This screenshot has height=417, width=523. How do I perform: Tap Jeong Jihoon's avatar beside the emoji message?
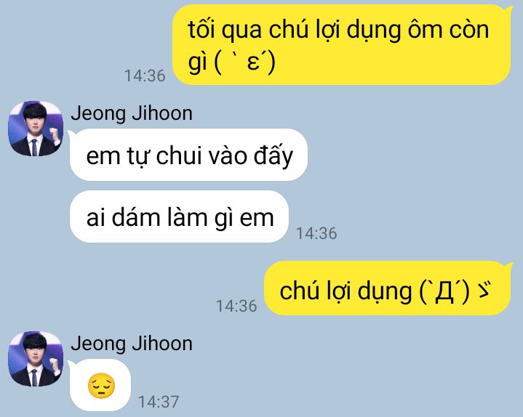tap(36, 359)
